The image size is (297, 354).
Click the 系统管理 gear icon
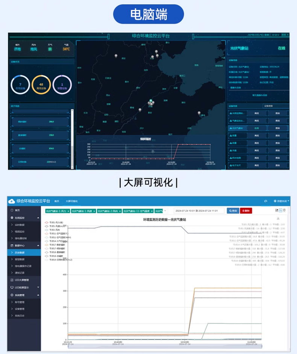click(12, 295)
